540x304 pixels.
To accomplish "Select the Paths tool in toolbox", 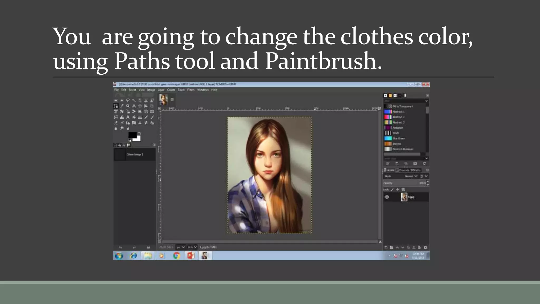I will pyautogui.click(x=115, y=106).
